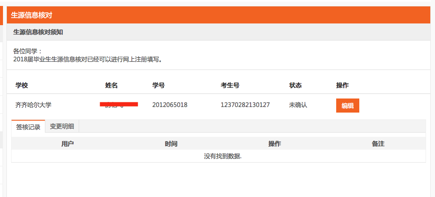
Task: Click the 学号 column header
Action: tap(158, 85)
